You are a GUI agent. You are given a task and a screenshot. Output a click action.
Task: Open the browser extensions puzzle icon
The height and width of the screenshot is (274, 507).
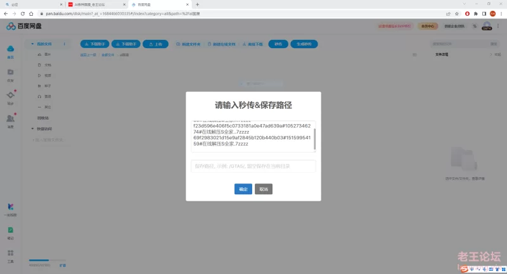tap(476, 13)
